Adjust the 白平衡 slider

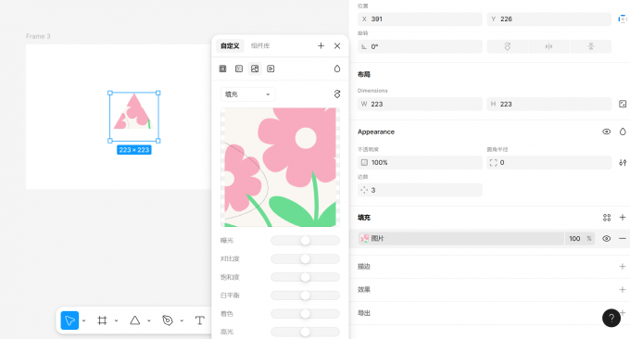pos(305,295)
